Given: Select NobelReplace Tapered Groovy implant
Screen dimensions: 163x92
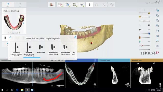Looking at the screenshot, I should point(65,49).
